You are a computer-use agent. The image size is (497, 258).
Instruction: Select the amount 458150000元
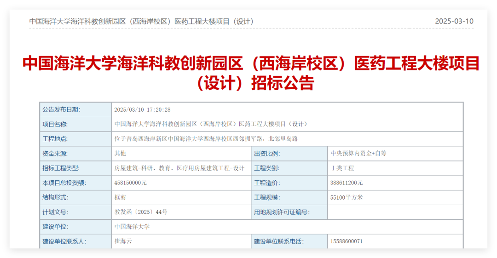(x=131, y=183)
